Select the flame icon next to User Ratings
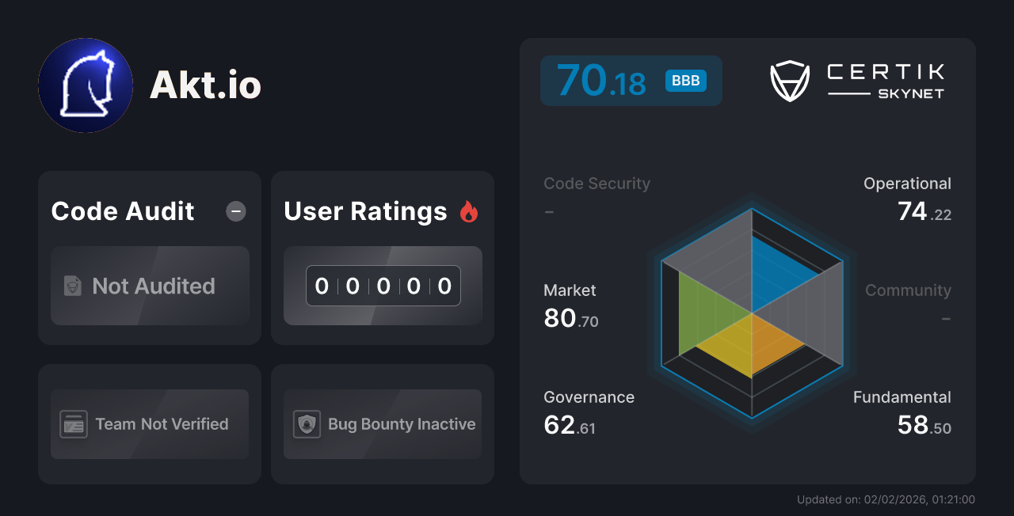 469,211
